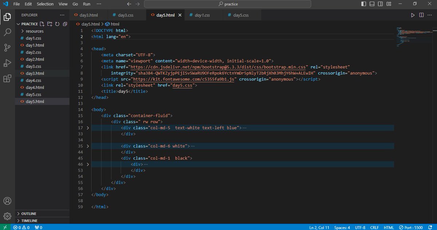Open editor more actions ellipsis
Image resolution: width=437 pixels, height=230 pixels.
point(430,15)
